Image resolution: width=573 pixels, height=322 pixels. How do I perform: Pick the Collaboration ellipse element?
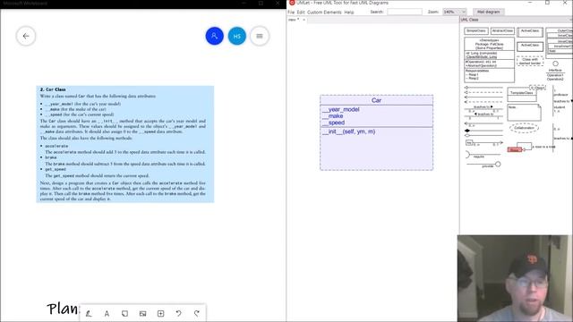[524, 128]
